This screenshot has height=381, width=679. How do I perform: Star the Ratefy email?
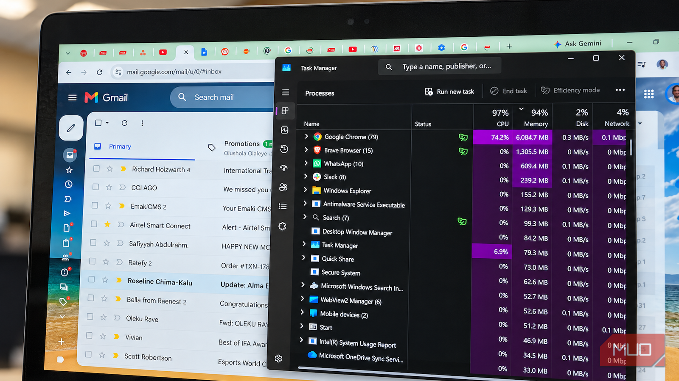click(106, 261)
